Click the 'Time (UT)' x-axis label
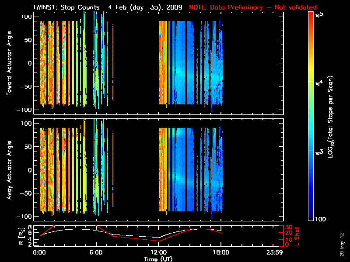This screenshot has height=262, width=350. click(159, 259)
